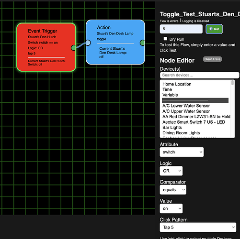Viewport: 240px width, 239px height.
Task: Click the Action node output port
Action: [142, 43]
